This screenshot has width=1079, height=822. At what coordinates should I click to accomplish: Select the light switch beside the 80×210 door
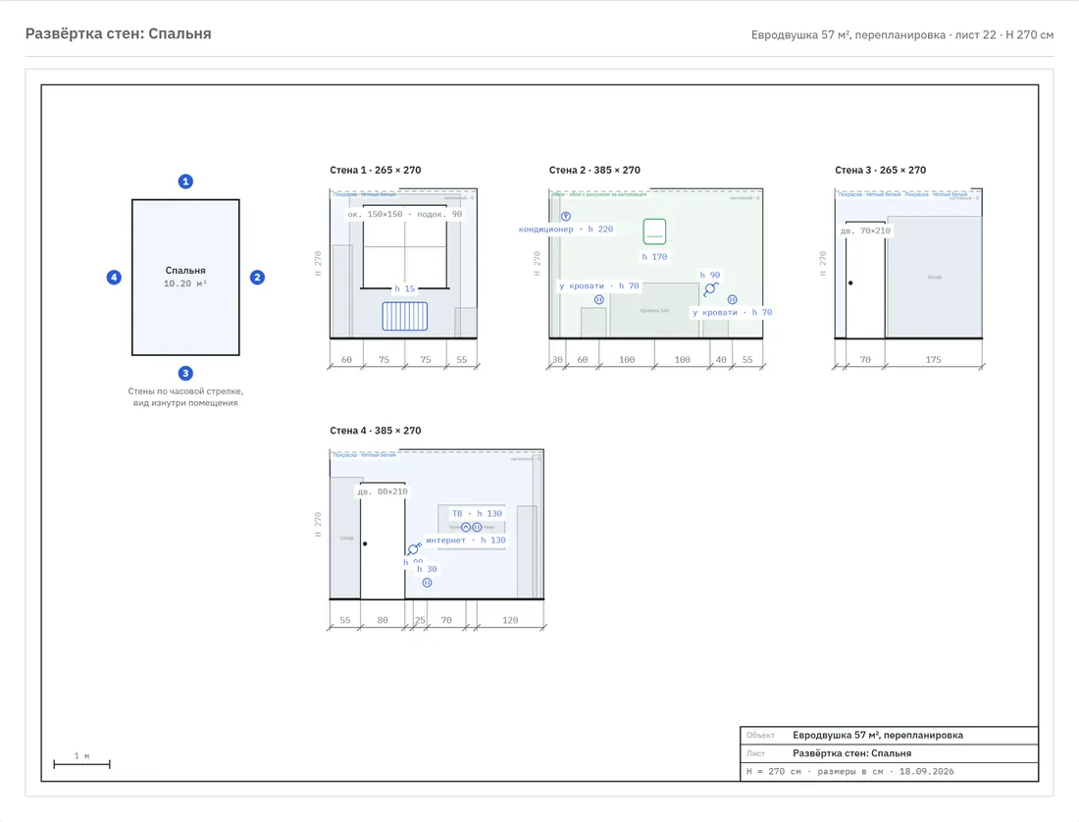414,548
